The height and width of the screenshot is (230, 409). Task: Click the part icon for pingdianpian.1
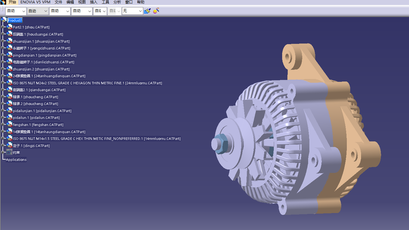[10, 55]
